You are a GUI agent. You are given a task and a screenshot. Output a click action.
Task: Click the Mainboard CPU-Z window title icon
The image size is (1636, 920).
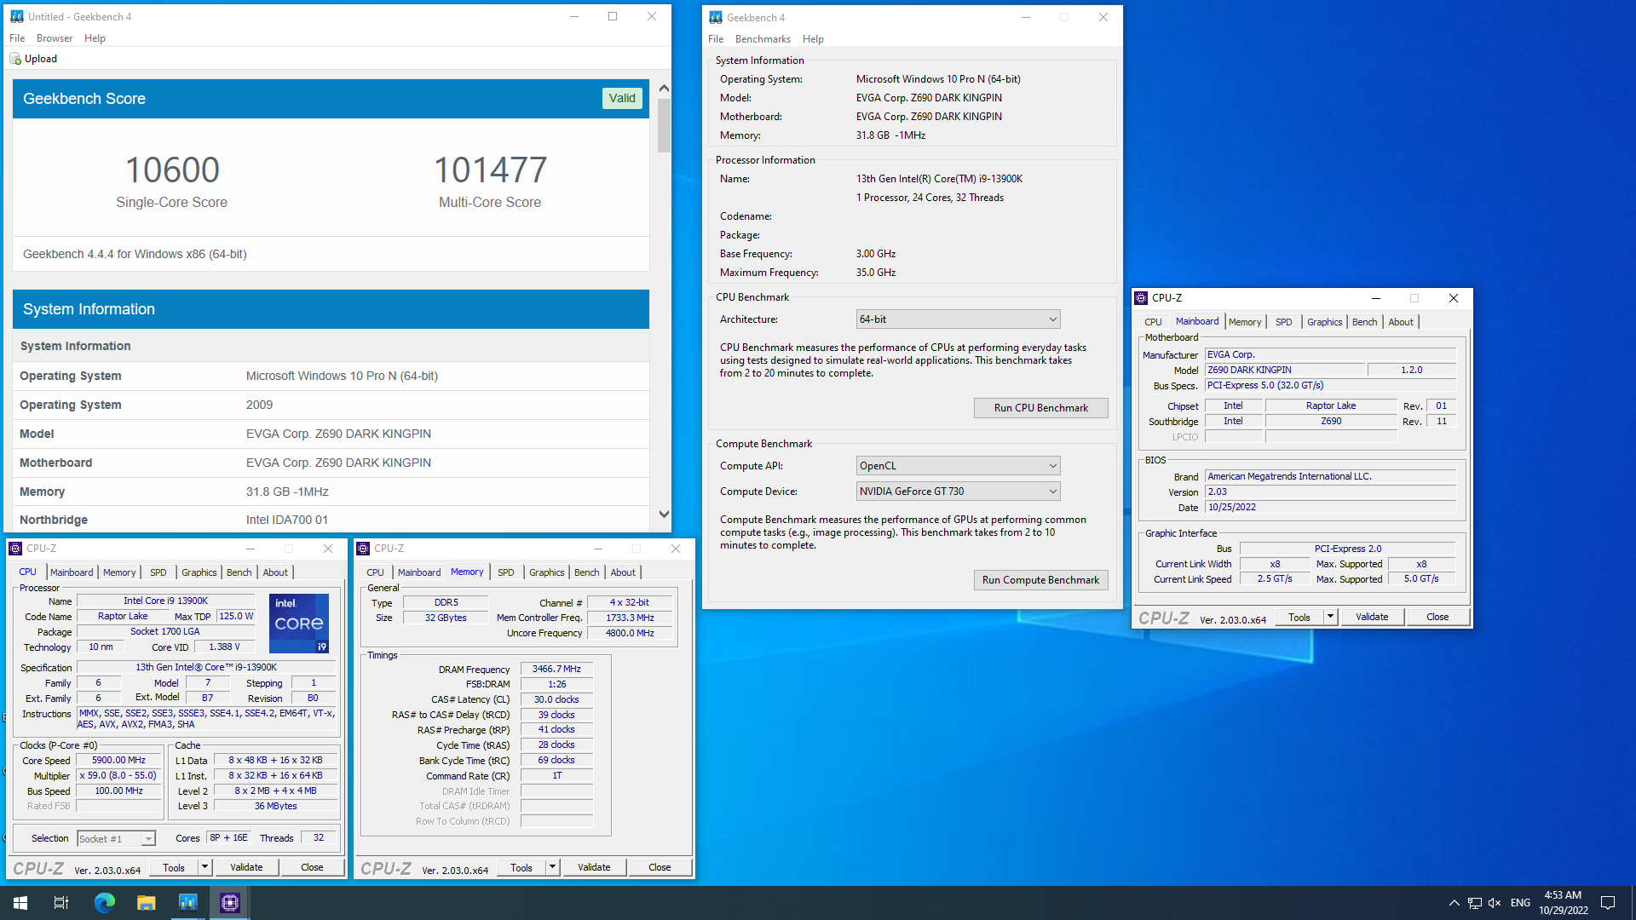click(x=1141, y=298)
